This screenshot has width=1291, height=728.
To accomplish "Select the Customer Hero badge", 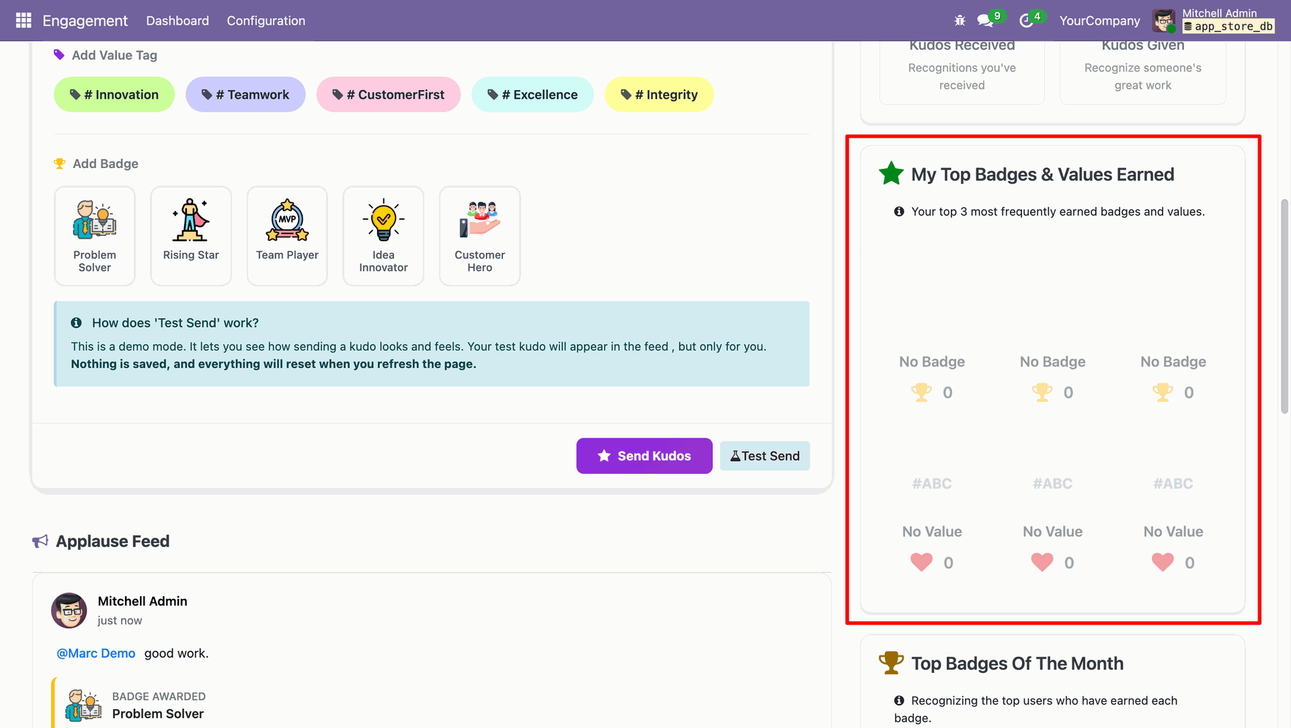I will point(479,236).
